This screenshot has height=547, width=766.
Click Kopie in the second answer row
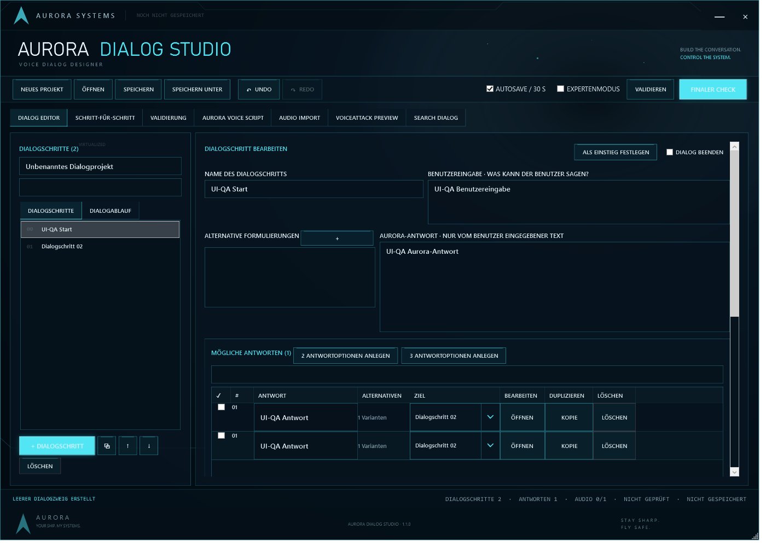click(569, 446)
